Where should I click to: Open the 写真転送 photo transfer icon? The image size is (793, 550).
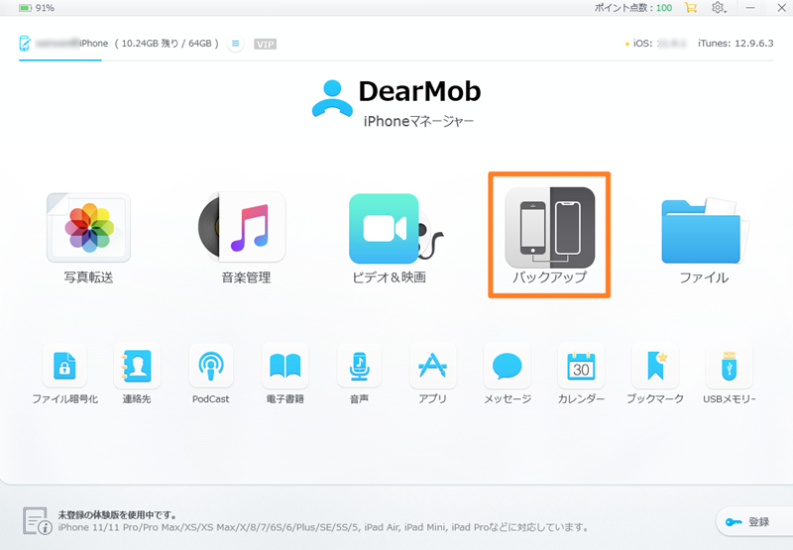88,228
